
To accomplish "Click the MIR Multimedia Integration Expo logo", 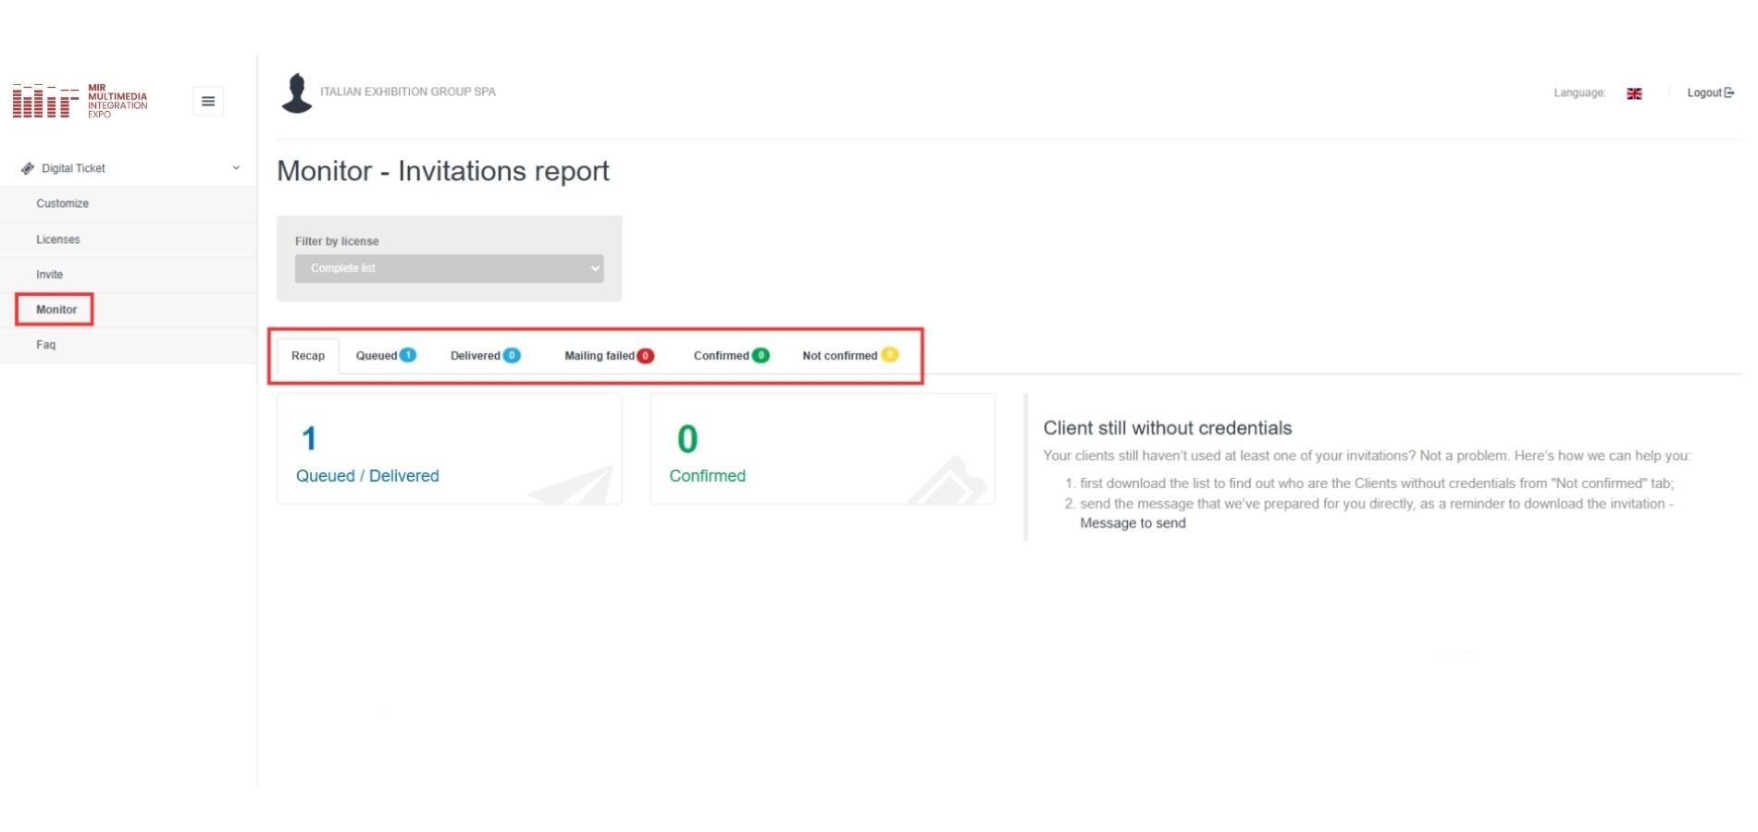I will [80, 101].
